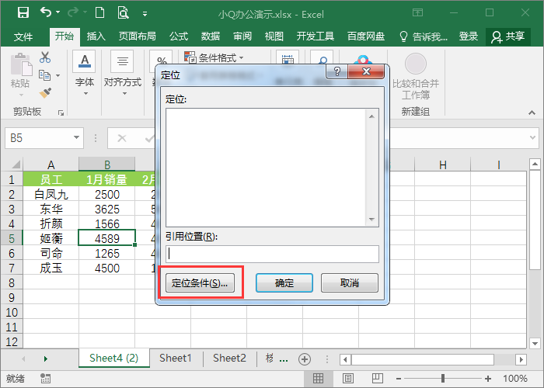Click the dialog list scroll up arrow
The width and height of the screenshot is (544, 388).
371,116
